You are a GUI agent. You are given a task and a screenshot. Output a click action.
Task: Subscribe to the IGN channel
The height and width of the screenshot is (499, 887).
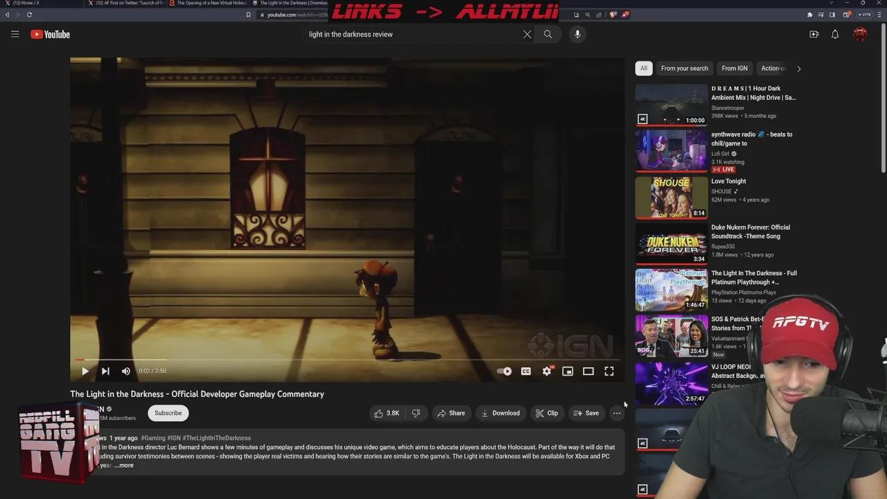pyautogui.click(x=168, y=413)
